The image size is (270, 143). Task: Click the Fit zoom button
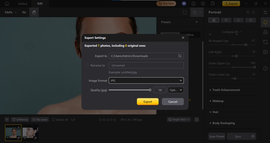[x=24, y=12]
